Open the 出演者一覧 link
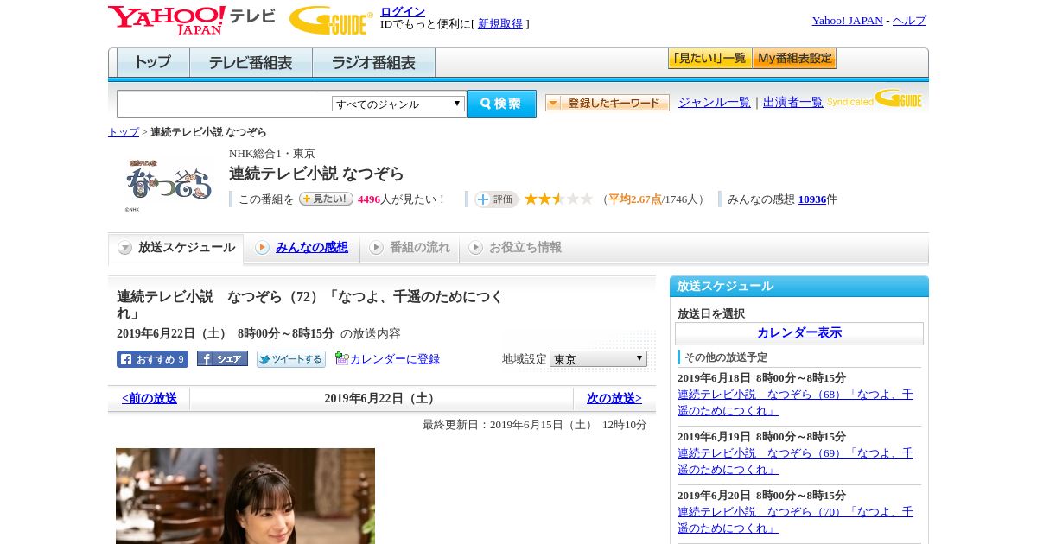The width and height of the screenshot is (1037, 544). click(793, 102)
